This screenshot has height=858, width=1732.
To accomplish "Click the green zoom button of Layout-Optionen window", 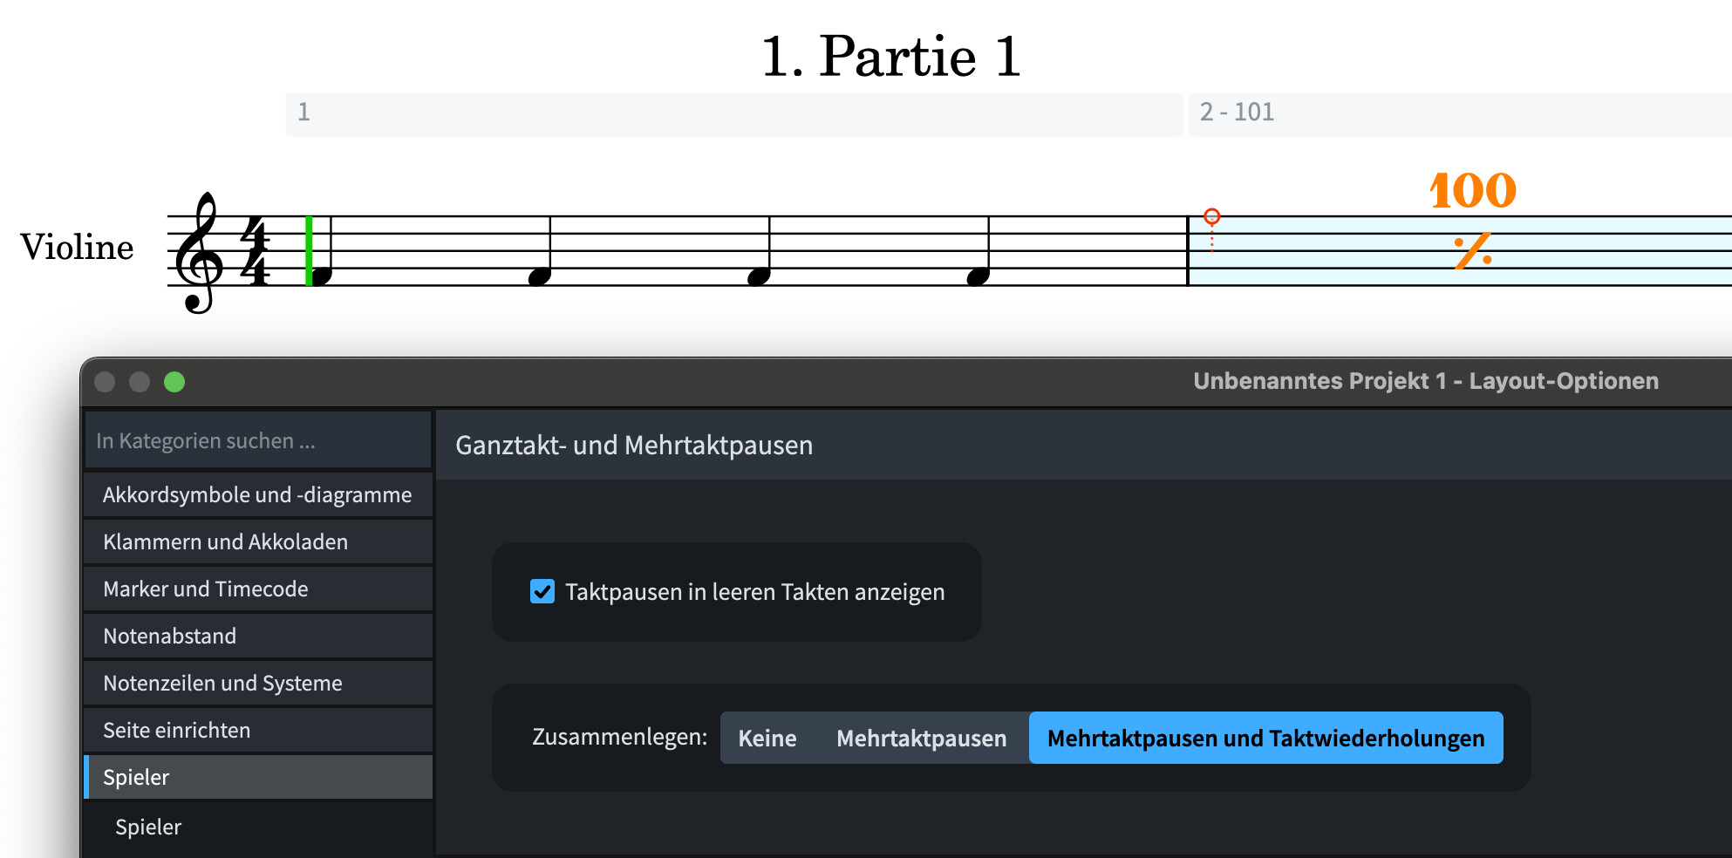I will [x=174, y=382].
